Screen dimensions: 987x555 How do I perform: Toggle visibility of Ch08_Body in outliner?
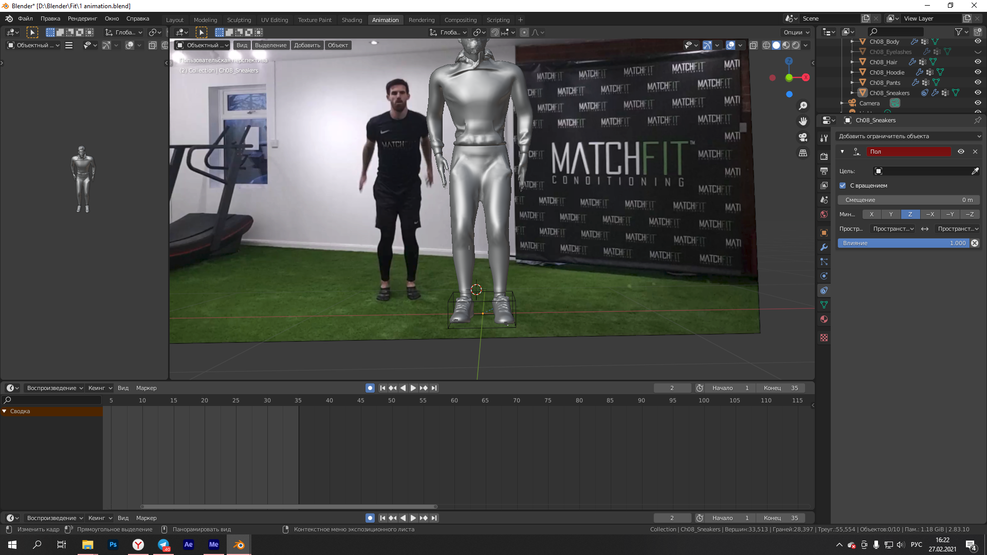[x=978, y=42]
